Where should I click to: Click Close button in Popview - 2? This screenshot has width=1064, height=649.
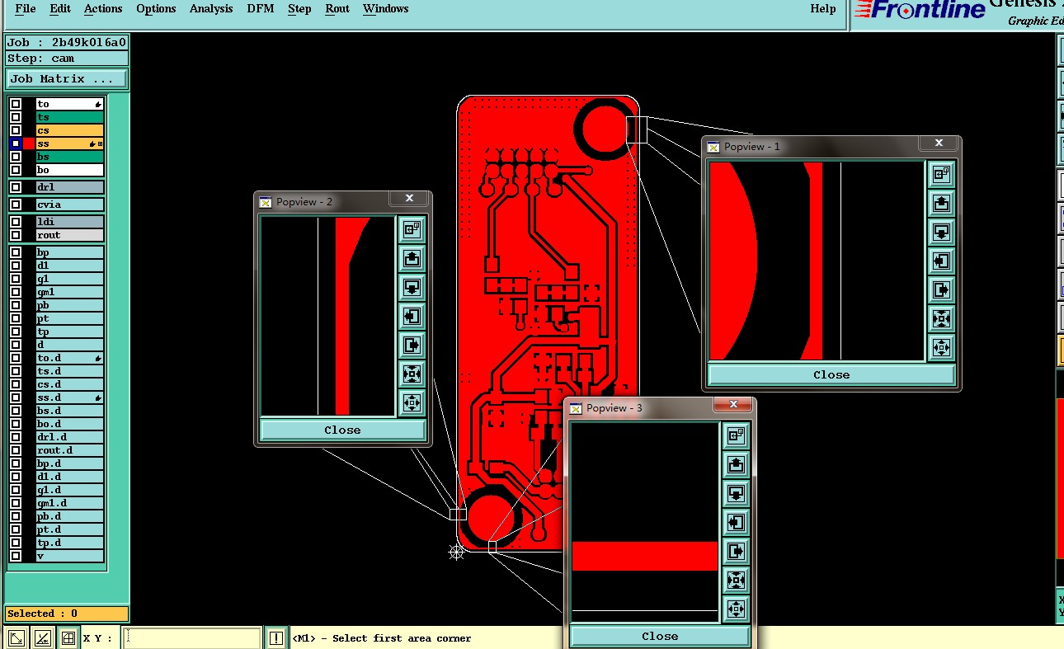[x=342, y=430]
